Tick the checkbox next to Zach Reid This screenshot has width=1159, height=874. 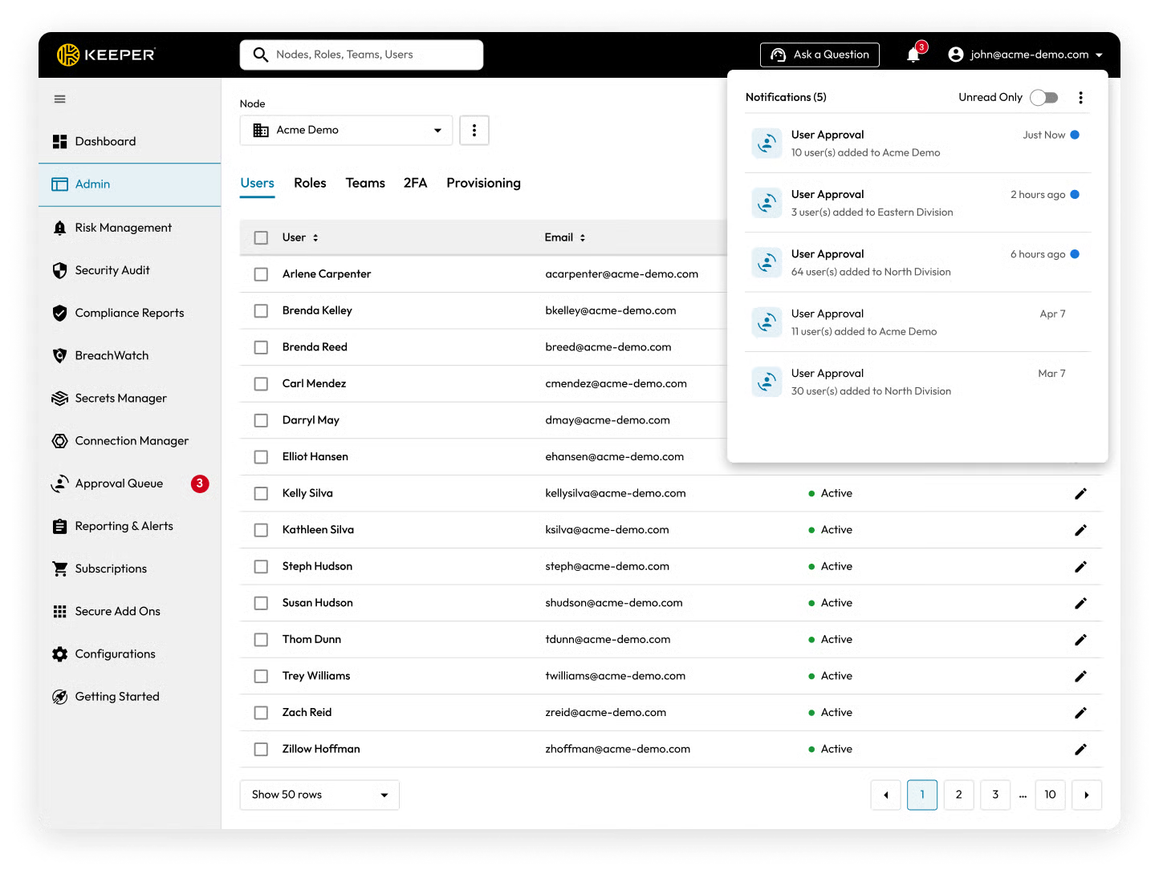pos(261,713)
